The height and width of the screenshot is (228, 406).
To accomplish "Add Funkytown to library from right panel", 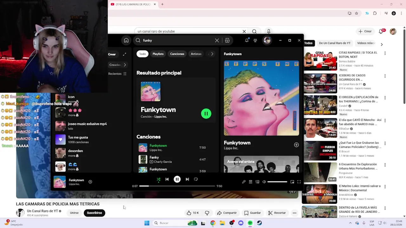I will (296, 145).
